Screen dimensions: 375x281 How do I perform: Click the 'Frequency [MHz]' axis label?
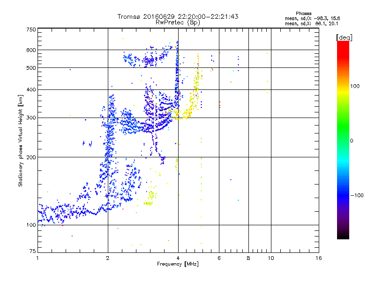[178, 264]
